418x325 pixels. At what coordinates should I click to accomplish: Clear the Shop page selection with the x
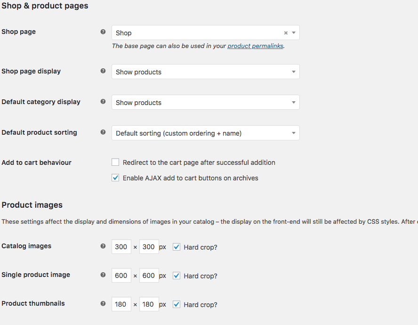click(x=286, y=33)
